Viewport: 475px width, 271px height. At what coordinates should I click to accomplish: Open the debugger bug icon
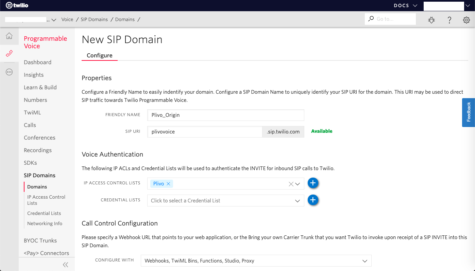(431, 20)
